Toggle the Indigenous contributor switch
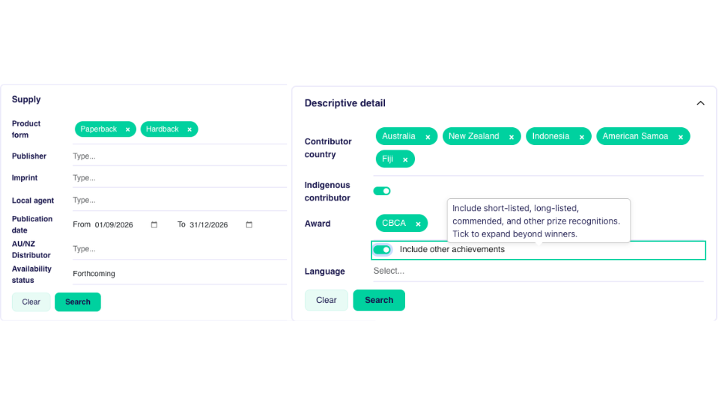This screenshot has height=404, width=719. coord(382,191)
